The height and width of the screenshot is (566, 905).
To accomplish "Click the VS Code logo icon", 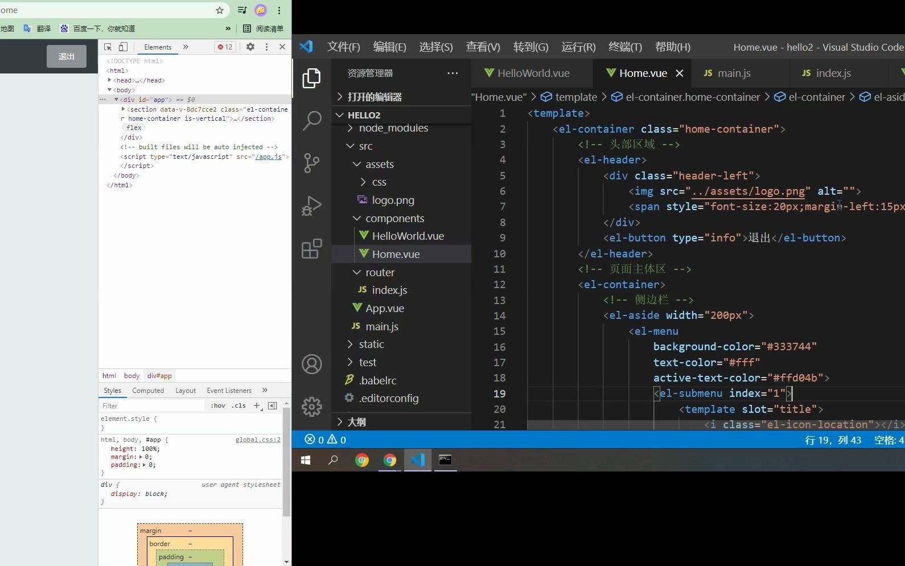I will (306, 47).
